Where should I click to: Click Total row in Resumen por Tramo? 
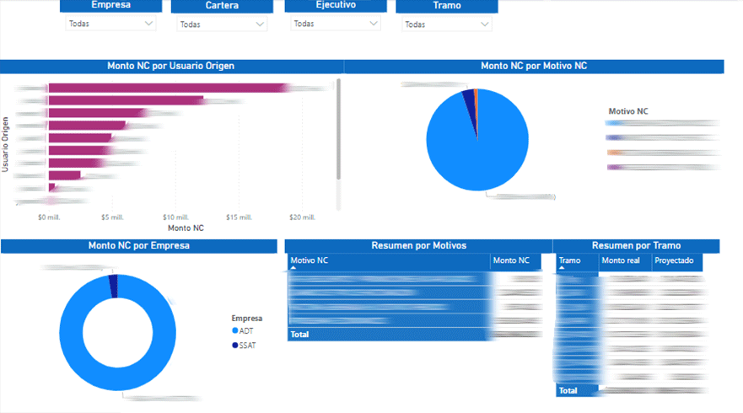(630, 391)
